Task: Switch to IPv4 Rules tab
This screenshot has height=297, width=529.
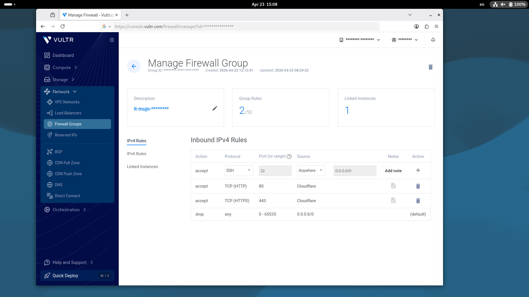Action: [137, 141]
